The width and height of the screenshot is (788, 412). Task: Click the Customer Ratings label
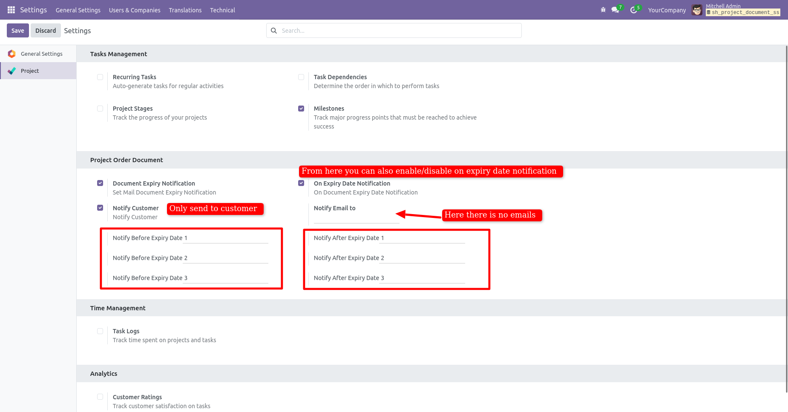[x=137, y=397]
